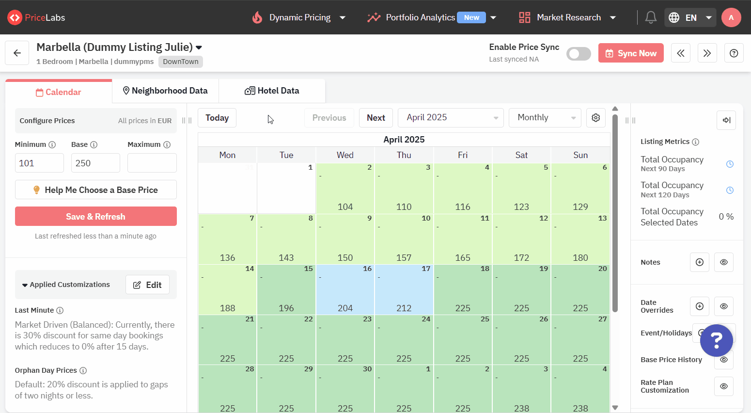751x413 pixels.
Task: Toggle Notes visibility eye
Action: (723, 262)
